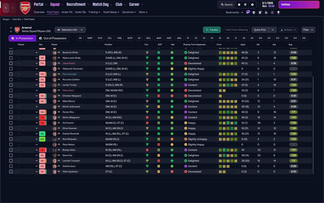This screenshot has height=203, width=324.
Task: Expand the Bookmarks dropdown
Action: [234, 12]
